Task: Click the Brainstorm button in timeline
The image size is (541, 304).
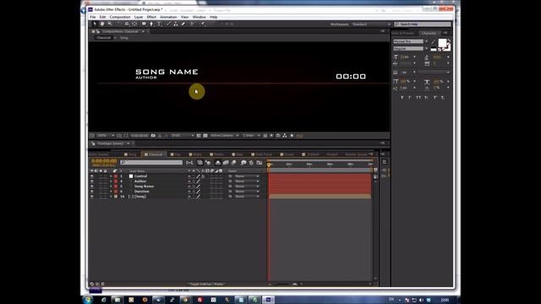Action: click(243, 162)
